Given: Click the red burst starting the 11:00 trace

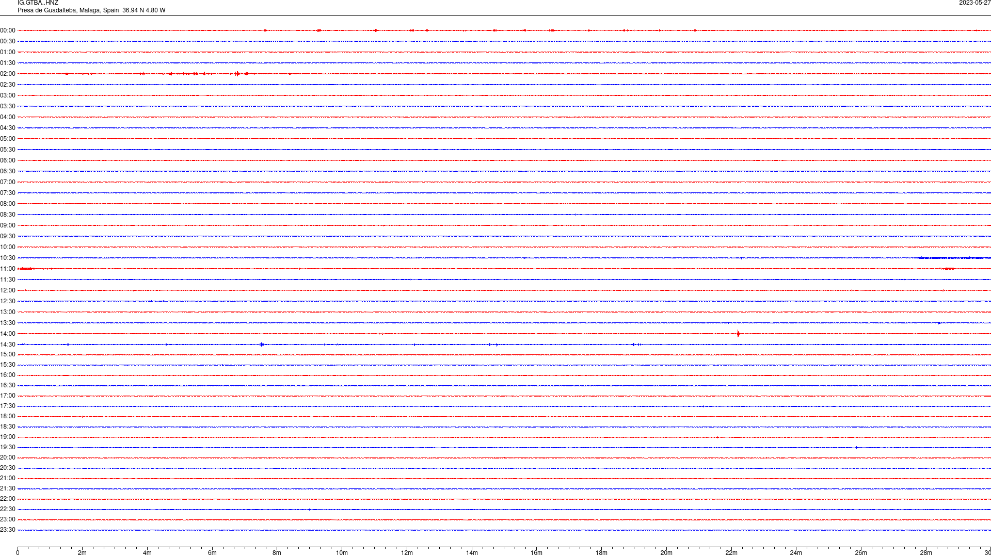Looking at the screenshot, I should point(25,269).
